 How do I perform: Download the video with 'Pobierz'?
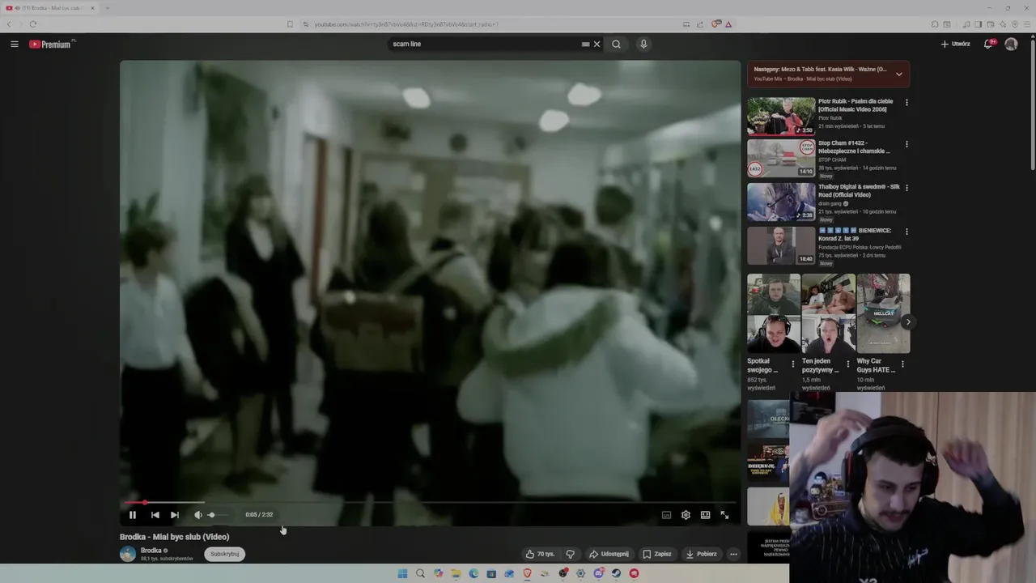(701, 554)
